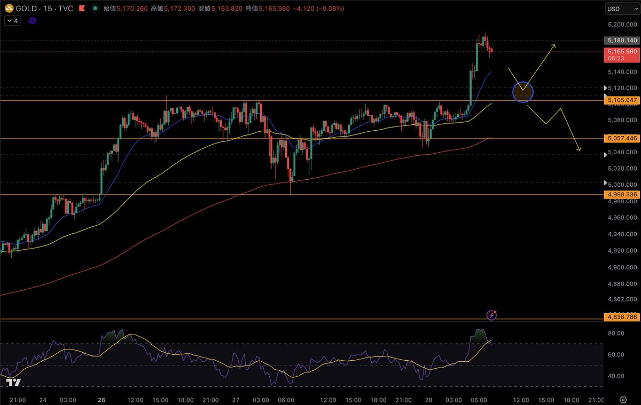Collapse the indicator legend showing 4
Screen dimensions: 641x405
(x=13, y=21)
